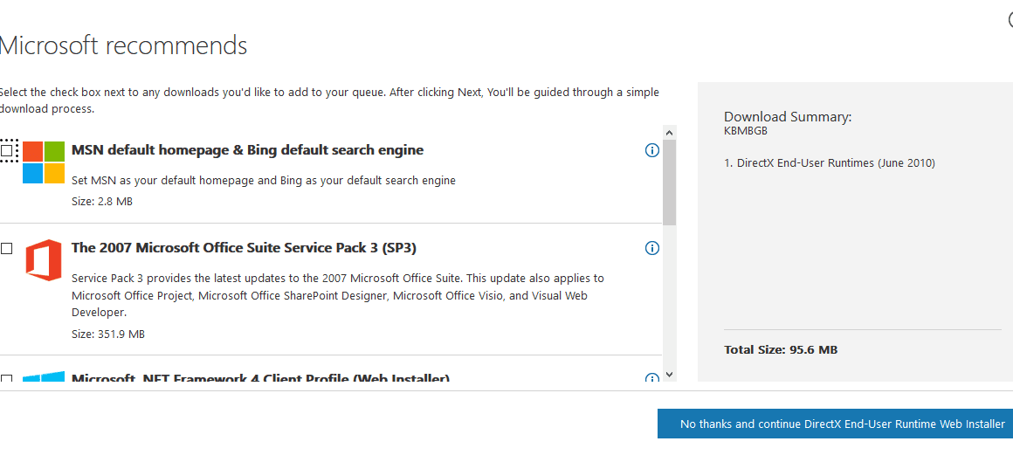
Task: Click the Download Summary heading
Action: [x=789, y=117]
